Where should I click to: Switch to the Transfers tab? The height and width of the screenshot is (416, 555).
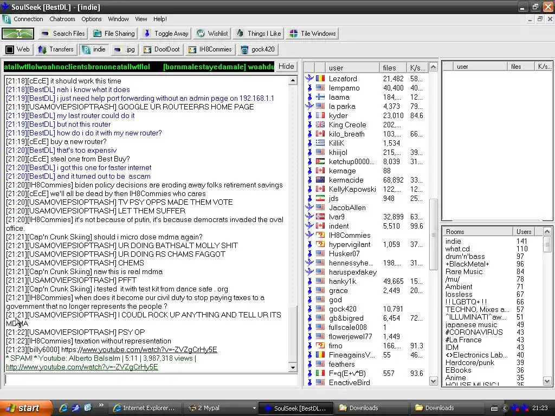(56, 49)
